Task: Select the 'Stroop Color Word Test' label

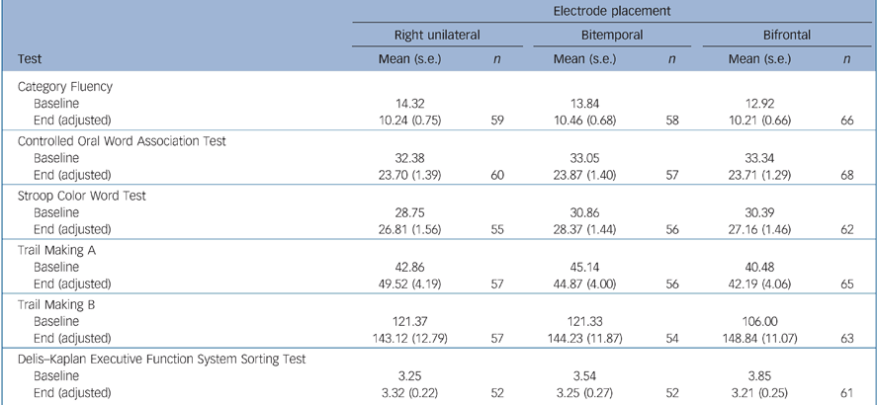Action: tap(80, 197)
